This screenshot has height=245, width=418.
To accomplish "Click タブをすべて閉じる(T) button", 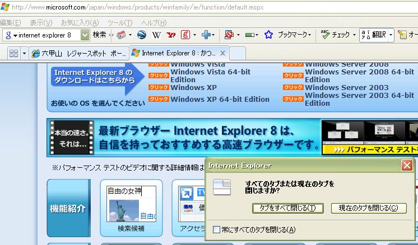I will pyautogui.click(x=287, y=208).
